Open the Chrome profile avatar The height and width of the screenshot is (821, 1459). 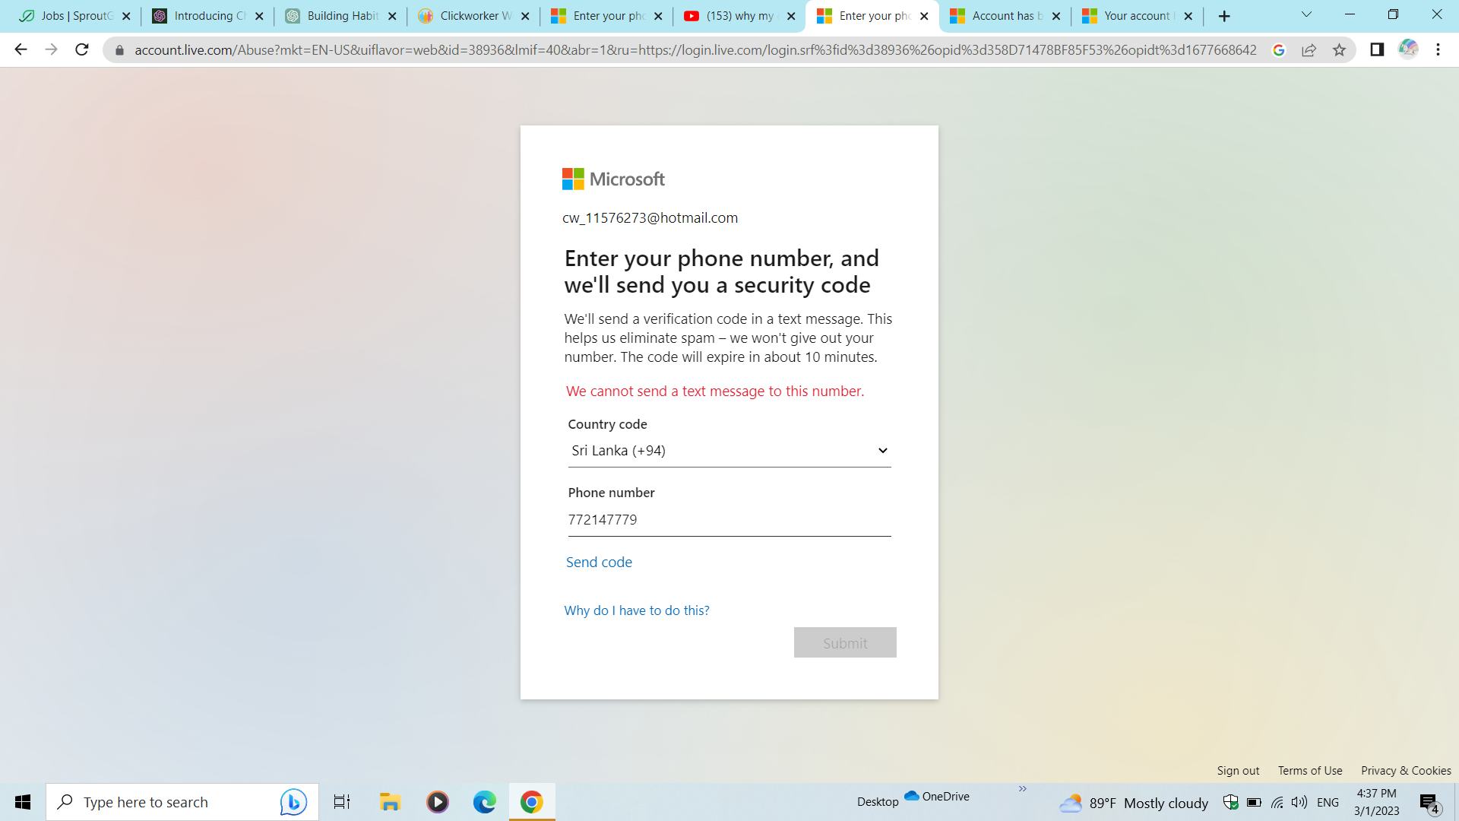(1408, 49)
